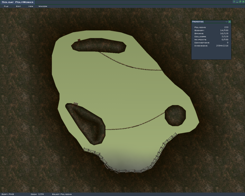Collapse the Properties panel with arrow

(226, 22)
